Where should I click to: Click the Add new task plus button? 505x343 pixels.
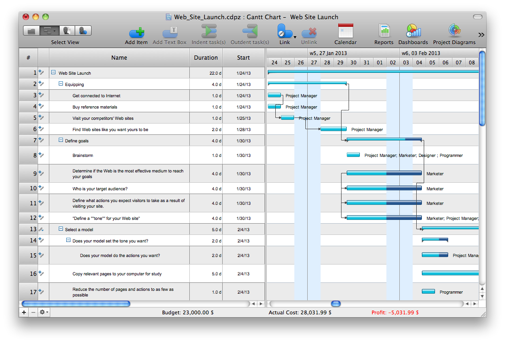[23, 312]
